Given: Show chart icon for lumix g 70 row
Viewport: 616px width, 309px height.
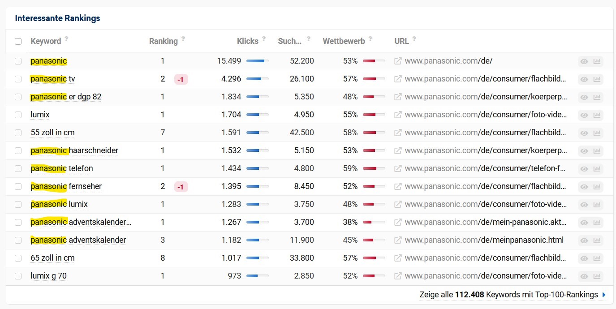Looking at the screenshot, I should pyautogui.click(x=597, y=276).
